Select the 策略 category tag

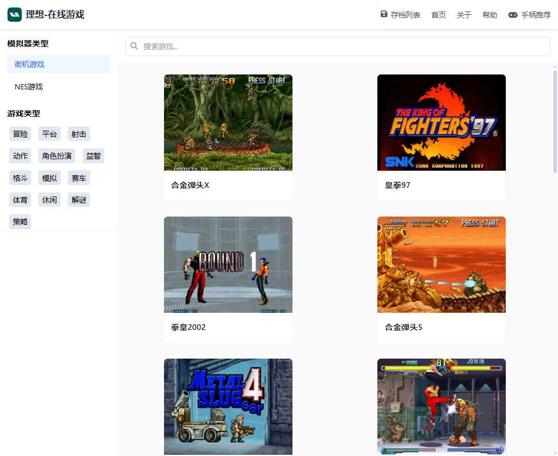pyautogui.click(x=20, y=221)
